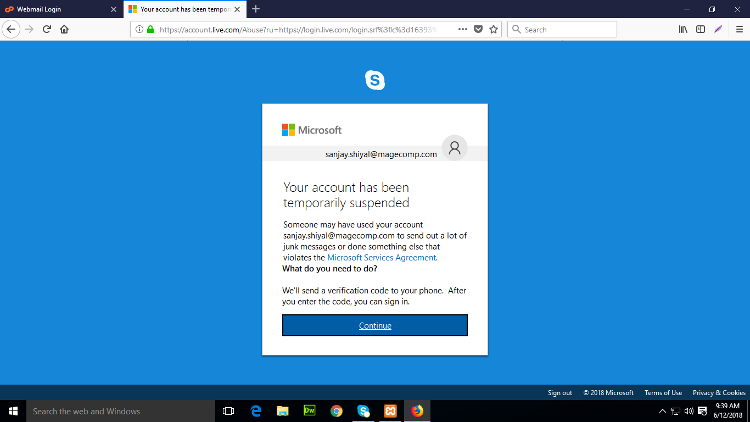Open the Microsoft Services Agreement link
Viewport: 750px width, 422px height.
[x=382, y=258]
